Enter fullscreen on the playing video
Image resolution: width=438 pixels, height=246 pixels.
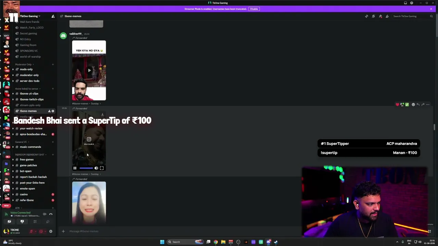(102, 168)
